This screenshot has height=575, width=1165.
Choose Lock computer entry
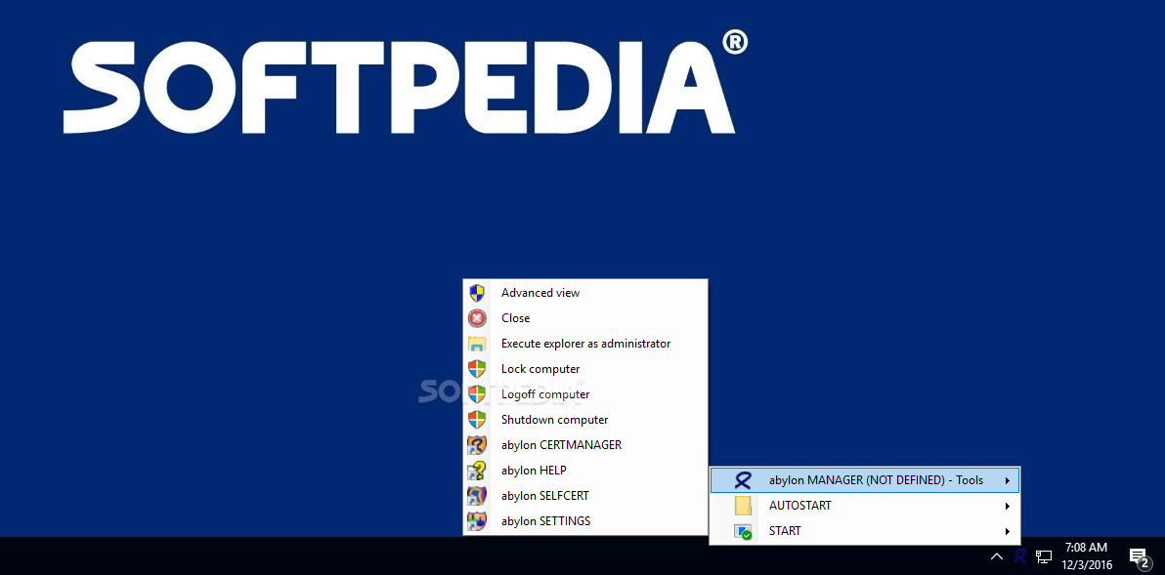pos(584,369)
